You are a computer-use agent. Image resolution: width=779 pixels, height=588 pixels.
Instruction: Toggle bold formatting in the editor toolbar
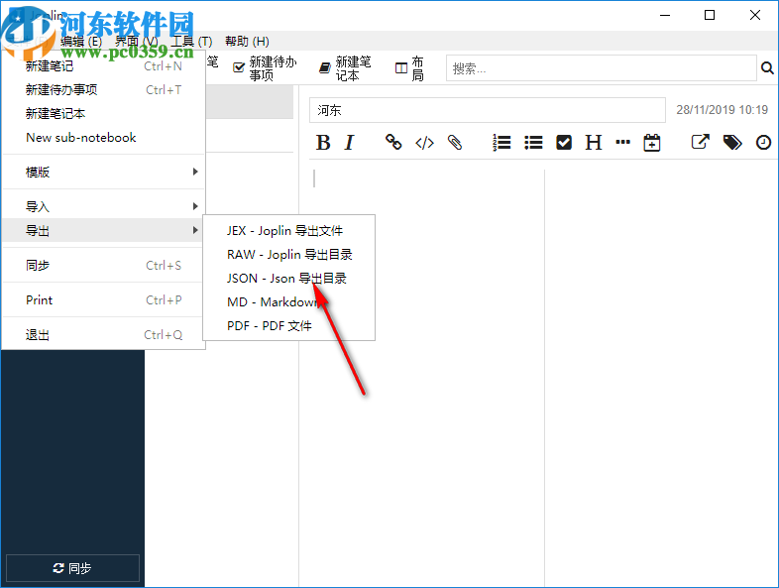pos(323,143)
